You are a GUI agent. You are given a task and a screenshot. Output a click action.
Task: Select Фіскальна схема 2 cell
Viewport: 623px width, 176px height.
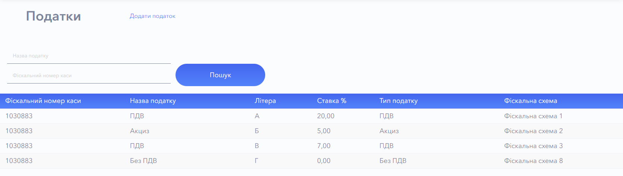(533, 131)
